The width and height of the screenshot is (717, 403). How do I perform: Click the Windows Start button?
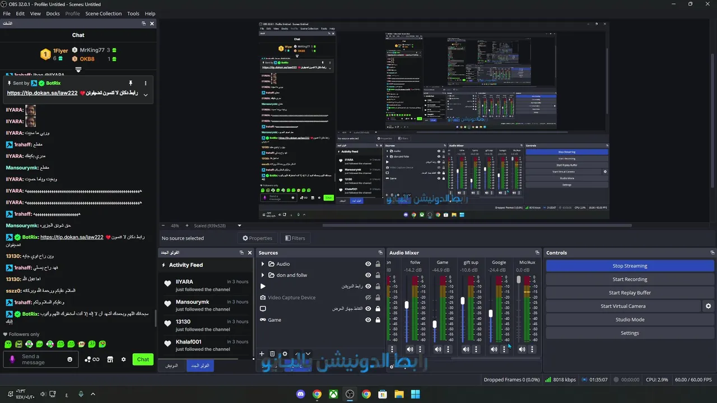(415, 394)
